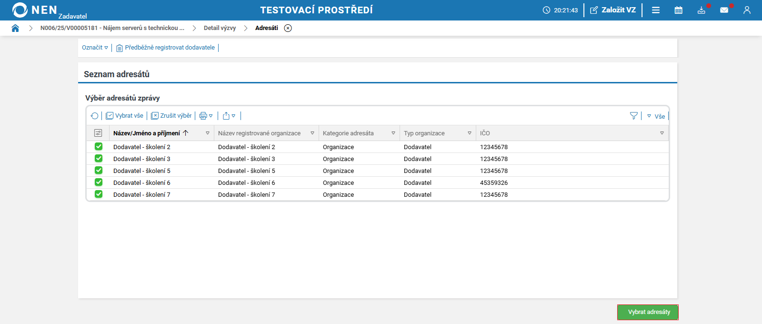Open the IČO column filter arrow

662,133
